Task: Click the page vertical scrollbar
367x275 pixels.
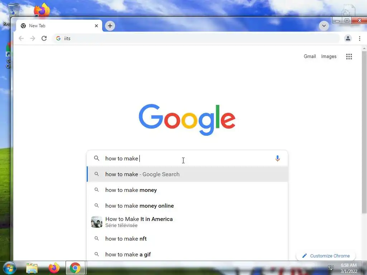Action: click(x=364, y=132)
